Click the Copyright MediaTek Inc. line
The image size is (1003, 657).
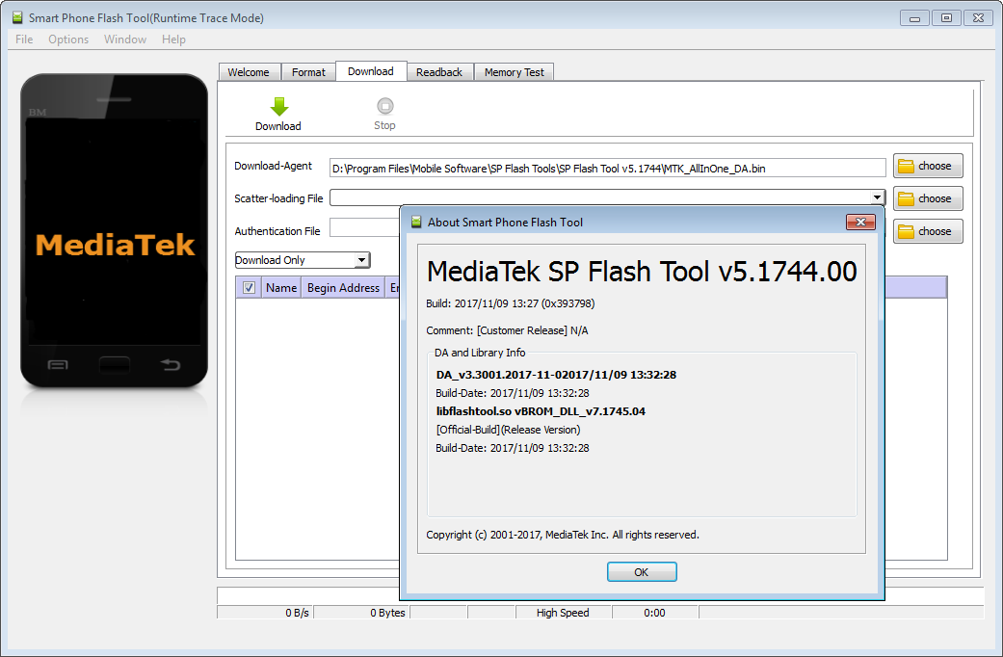pos(563,535)
